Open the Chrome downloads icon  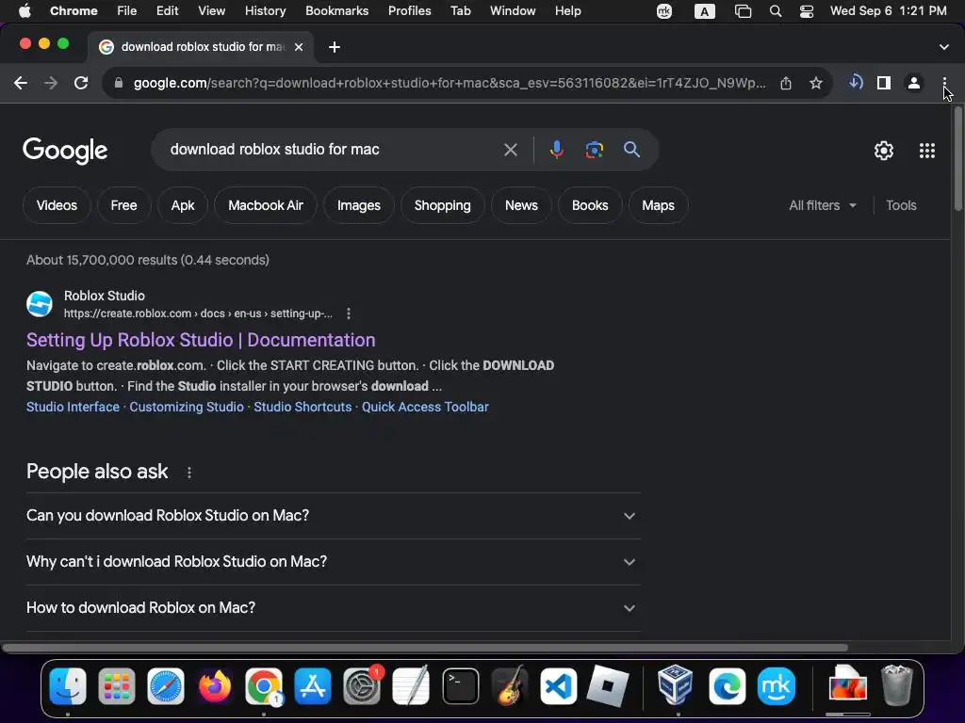tap(855, 83)
